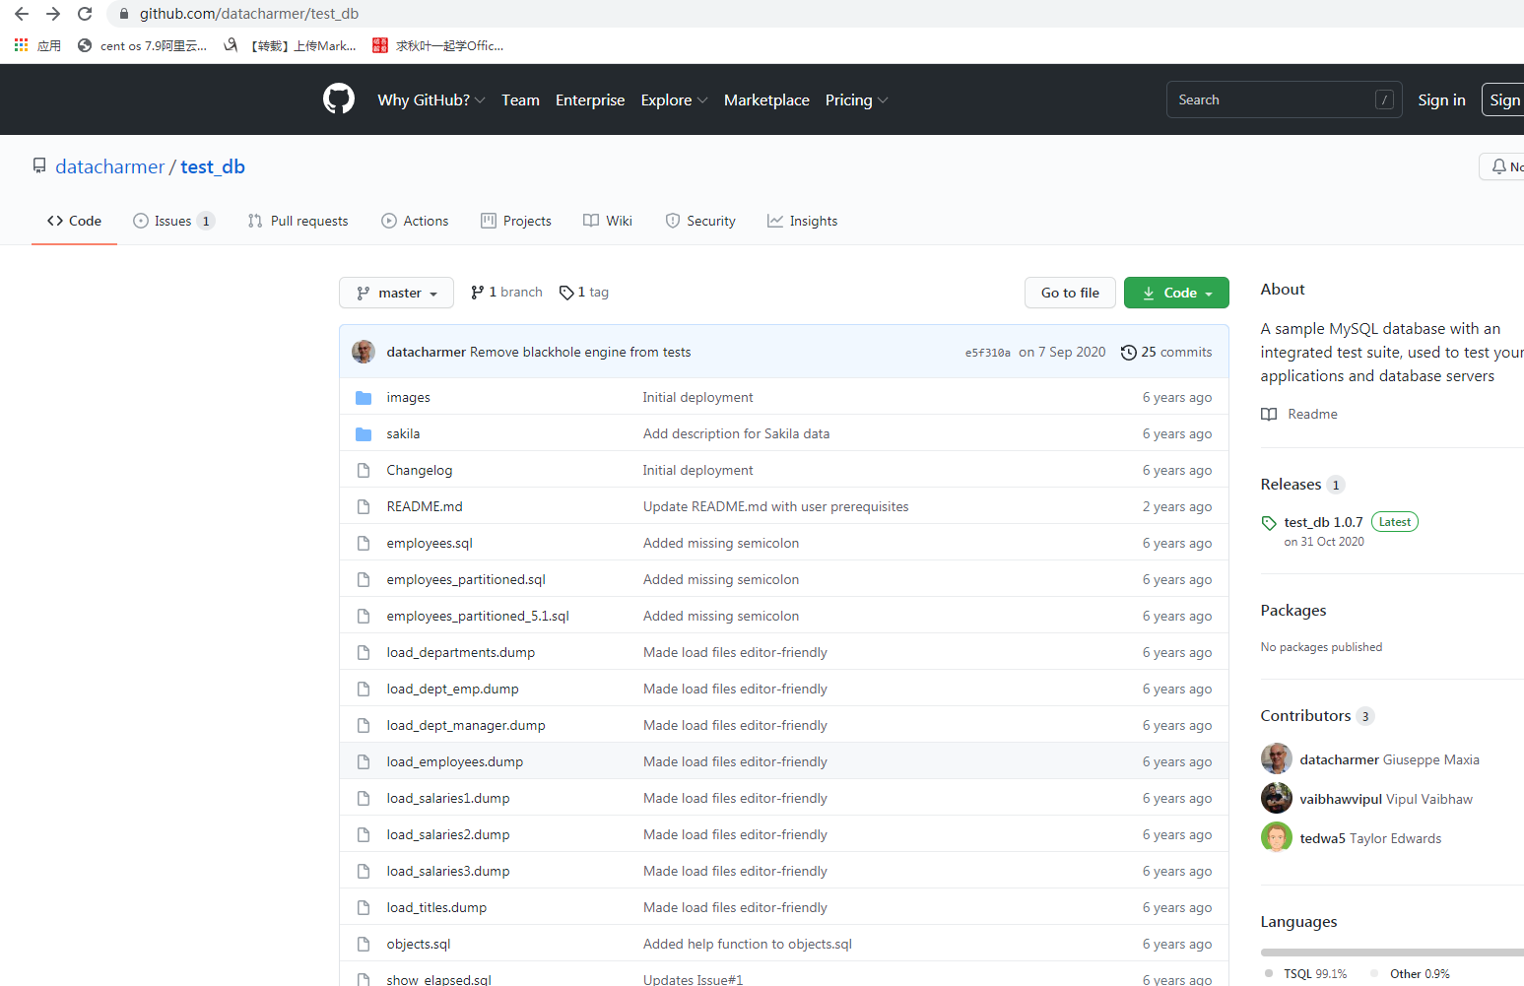Viewport: 1524px width, 986px height.
Task: Click the file icon beside objects.sql
Action: pos(364,945)
